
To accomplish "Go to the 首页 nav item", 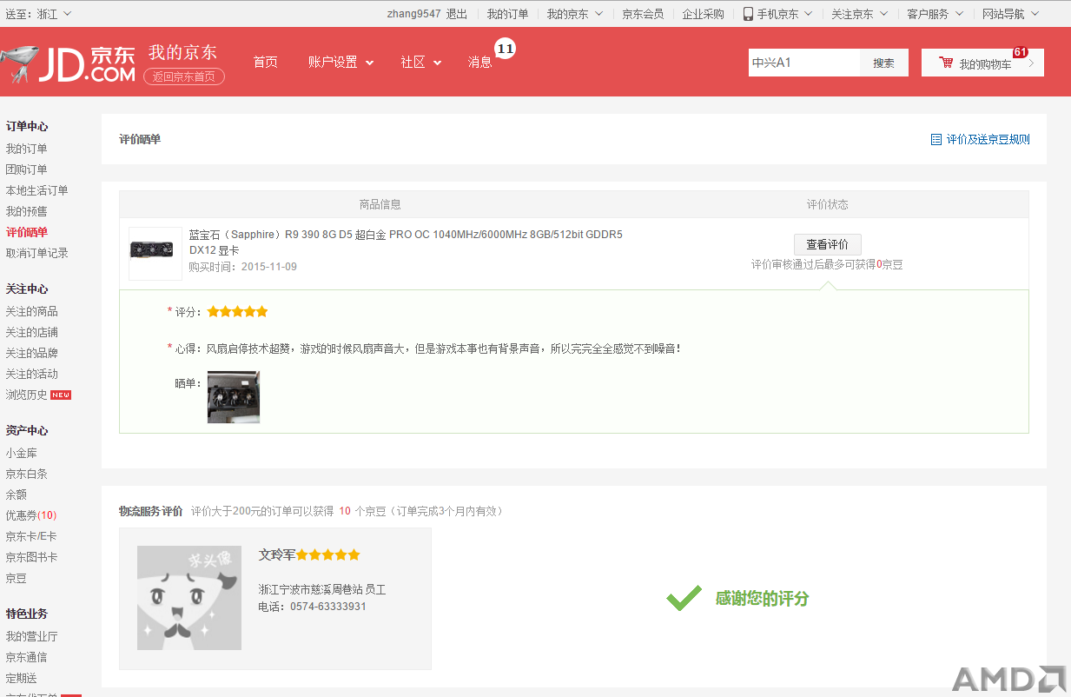I will click(x=265, y=62).
